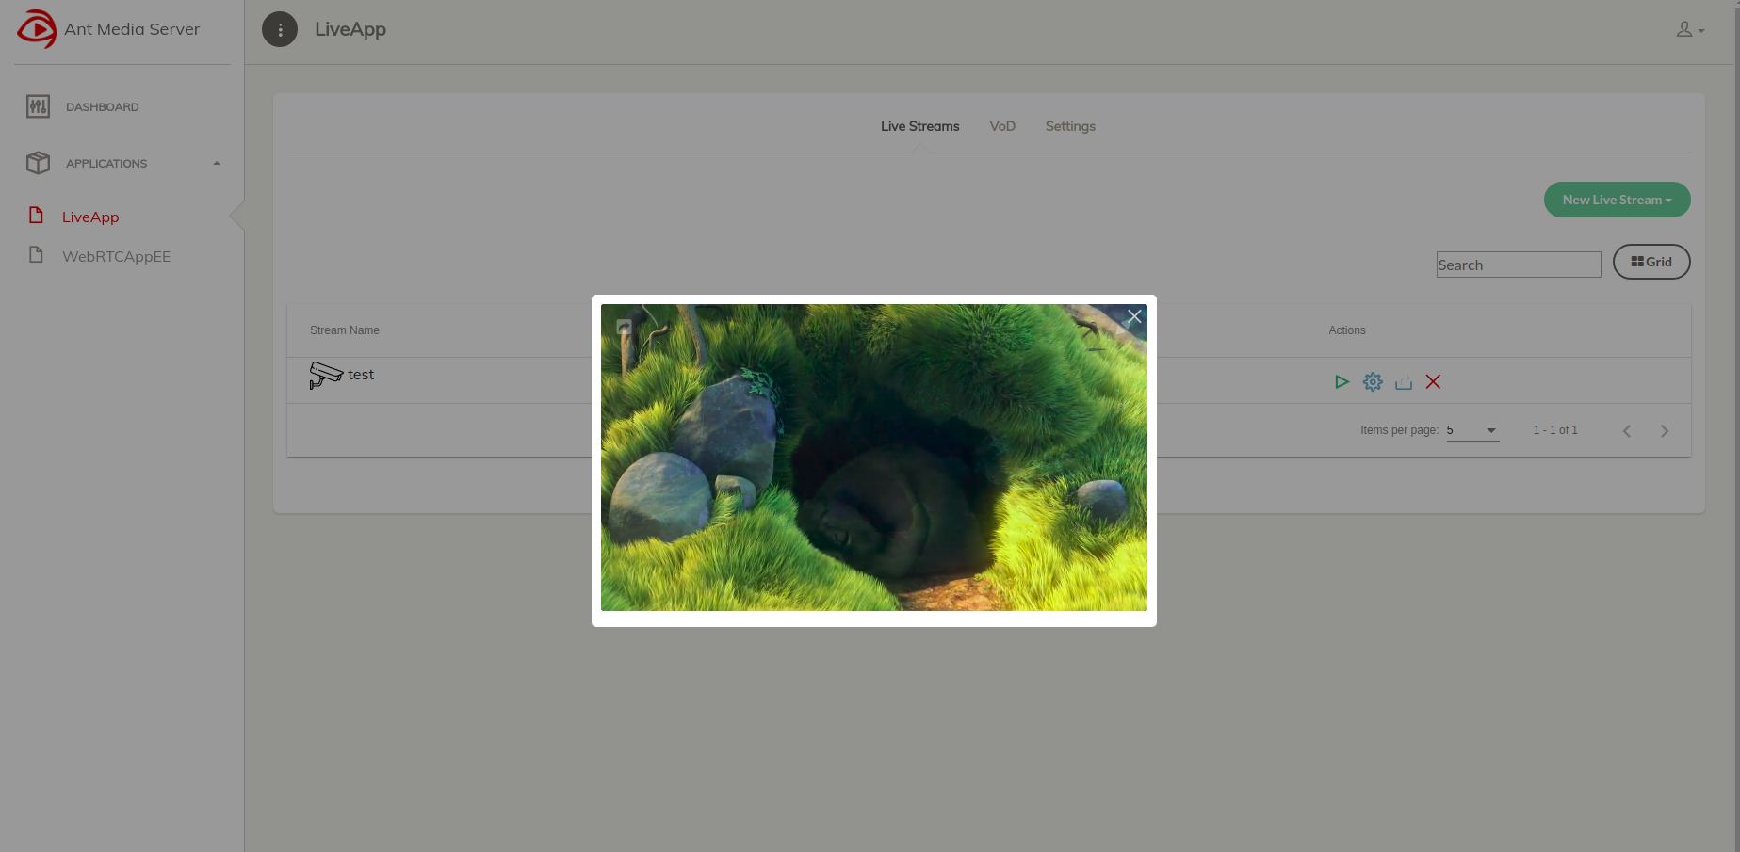
Task: Open the New Live Stream dropdown
Action: [x=1617, y=200]
